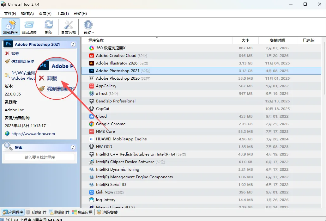Switch to the 商店应用 tab
This screenshot has width=326, height=221.
click(82, 212)
